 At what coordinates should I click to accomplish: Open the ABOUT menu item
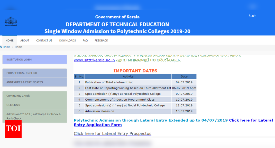point(25,40)
